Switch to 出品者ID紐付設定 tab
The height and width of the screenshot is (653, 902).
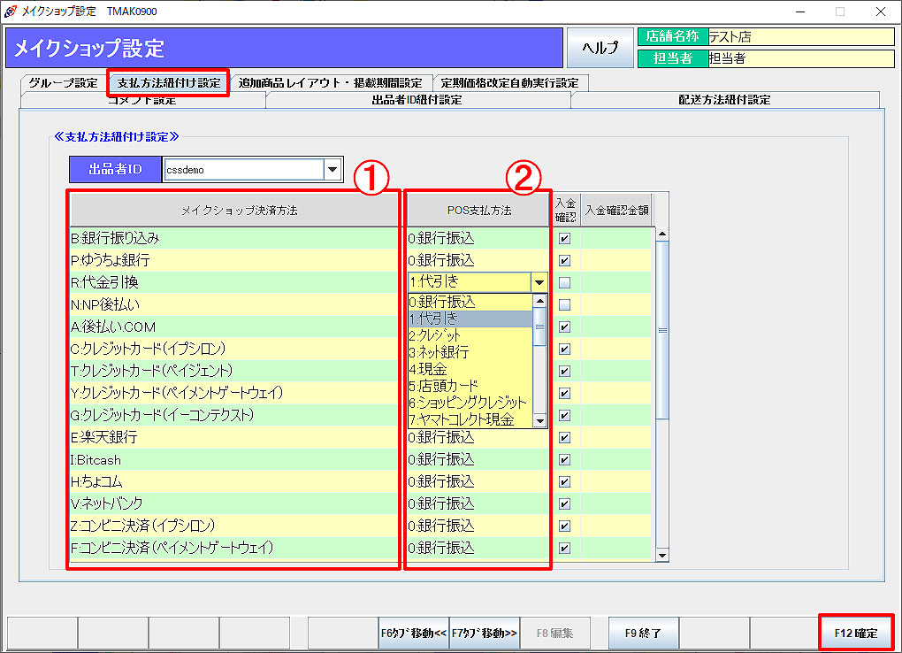417,100
